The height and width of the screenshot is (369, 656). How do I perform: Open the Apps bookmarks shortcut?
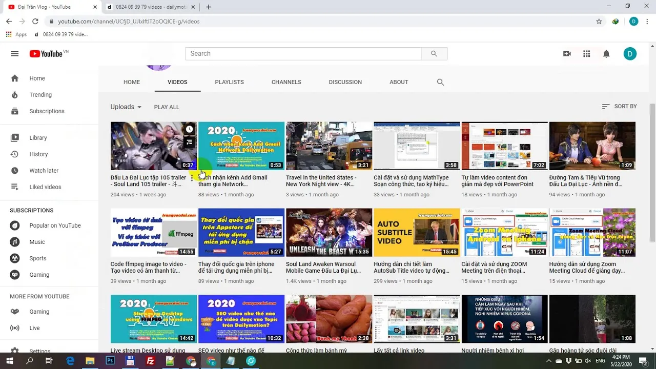[16, 34]
